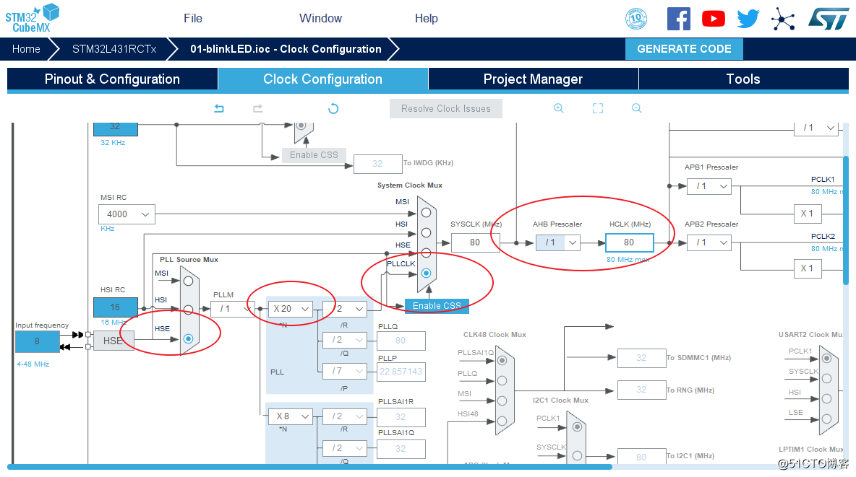856x477 pixels.
Task: Select HSI in PLL Source Mux
Action: [x=189, y=310]
